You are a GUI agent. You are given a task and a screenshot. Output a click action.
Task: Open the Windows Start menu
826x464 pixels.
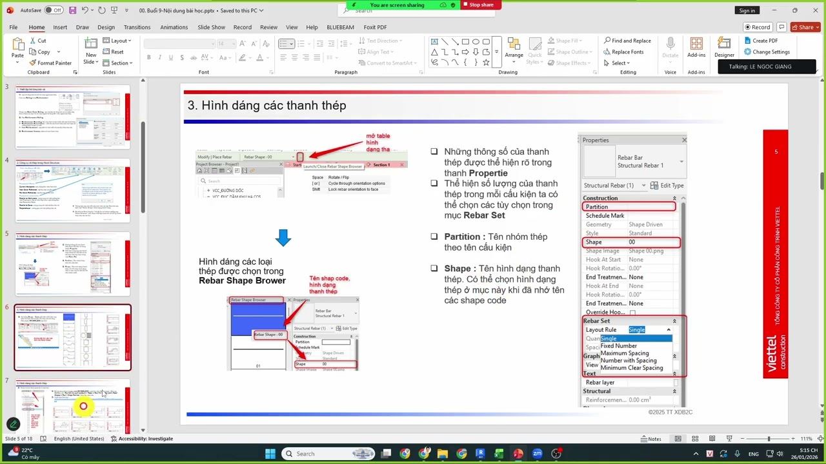270,454
